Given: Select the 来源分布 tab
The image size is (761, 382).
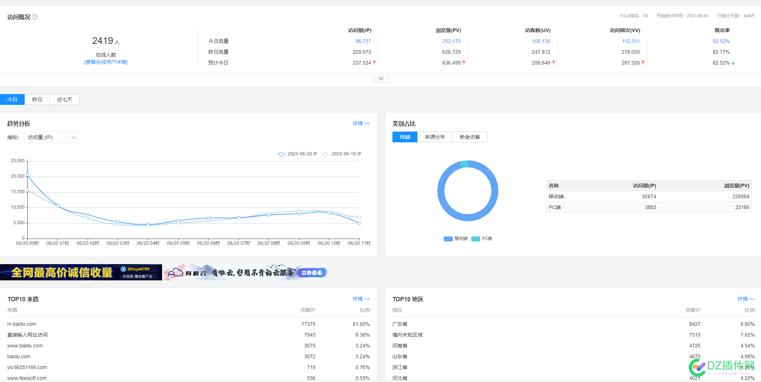Looking at the screenshot, I should (x=435, y=137).
